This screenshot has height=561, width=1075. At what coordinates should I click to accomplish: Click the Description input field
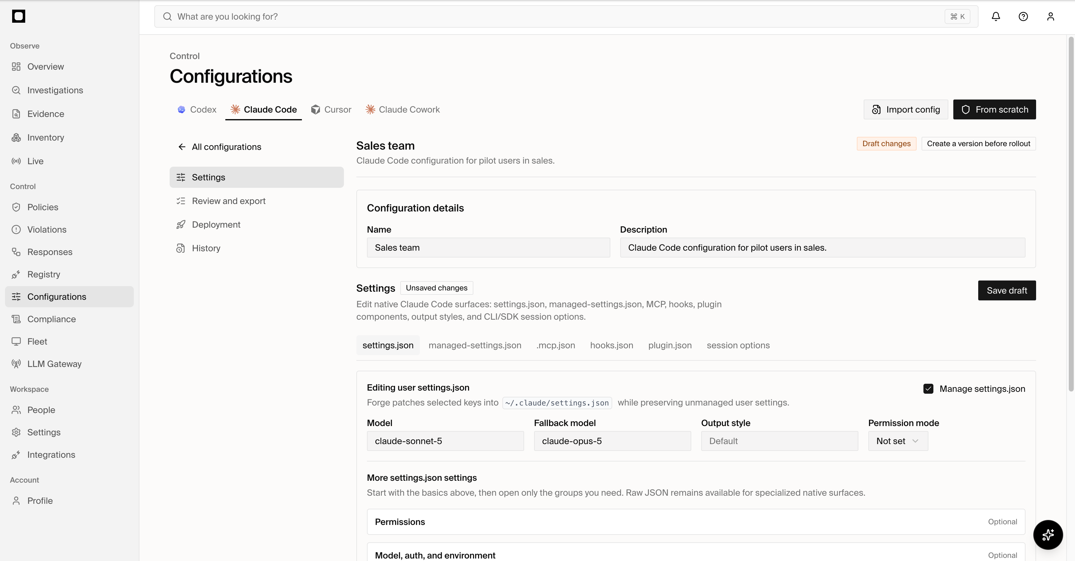(823, 248)
